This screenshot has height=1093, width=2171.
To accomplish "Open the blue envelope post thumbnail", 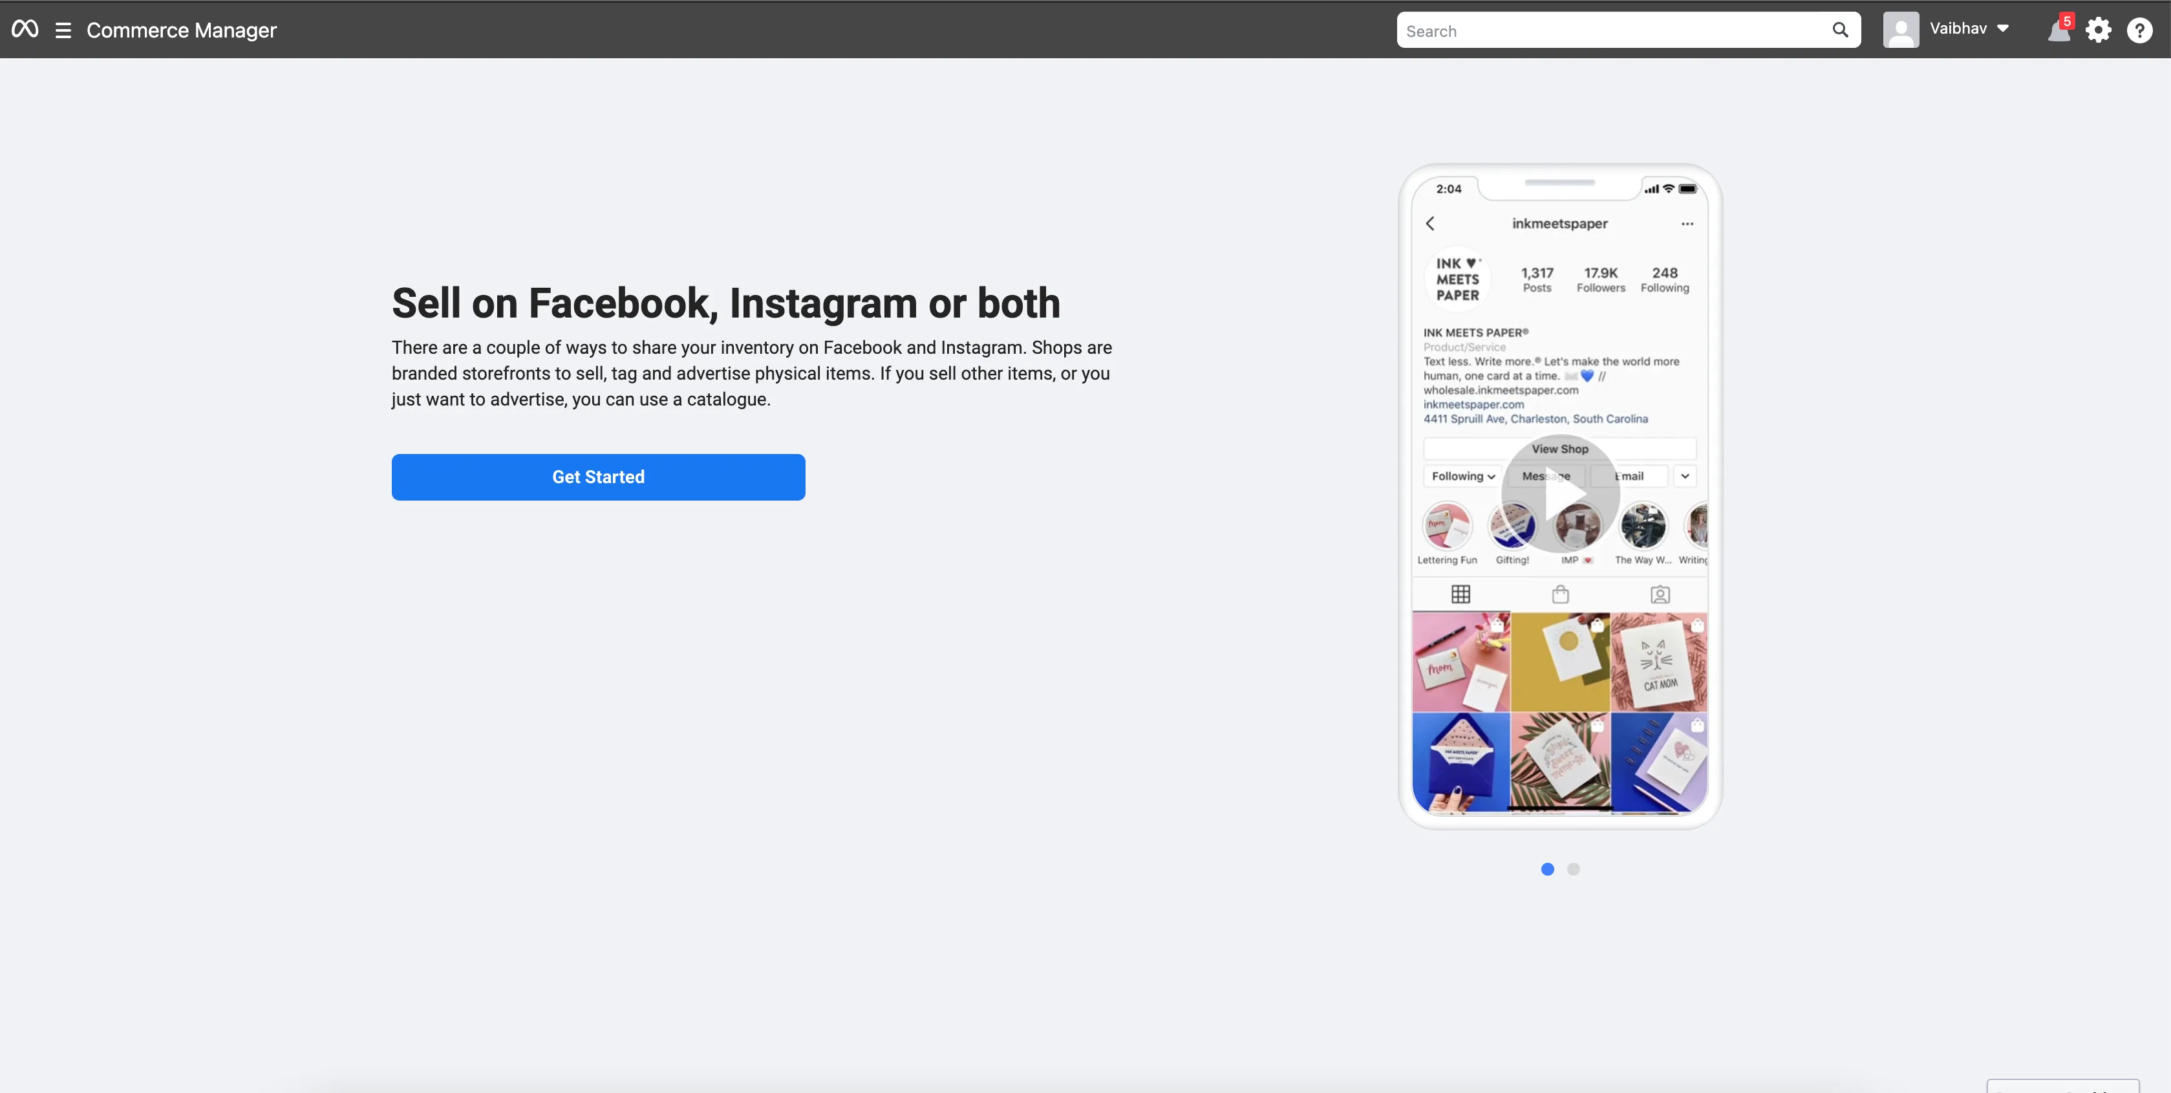I will coord(1460,763).
